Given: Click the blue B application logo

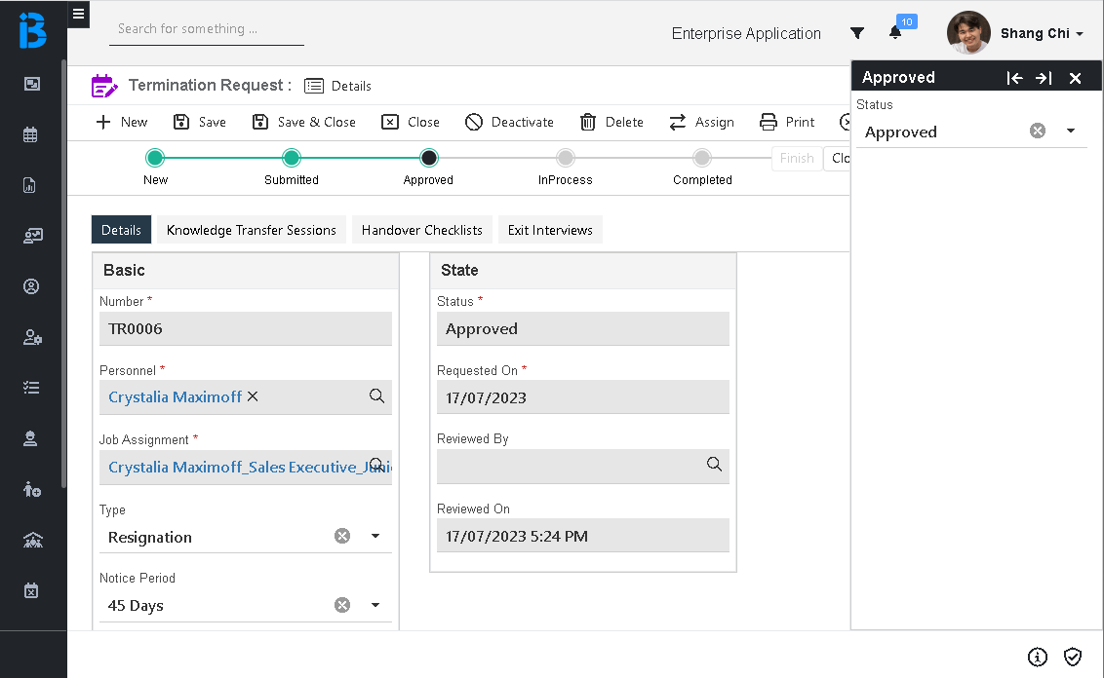Looking at the screenshot, I should 32,30.
